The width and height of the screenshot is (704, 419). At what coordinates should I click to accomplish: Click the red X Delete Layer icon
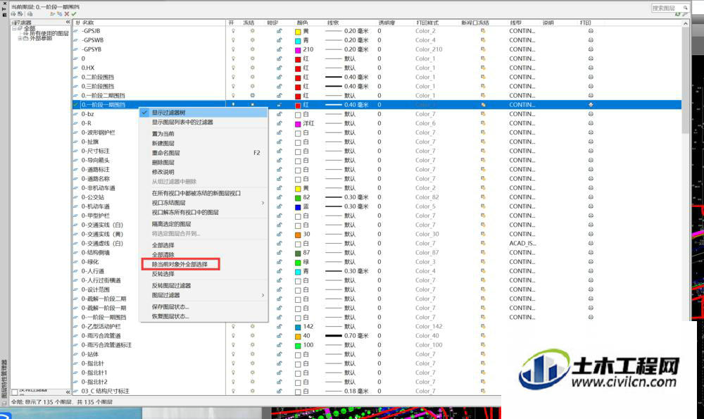(66, 14)
